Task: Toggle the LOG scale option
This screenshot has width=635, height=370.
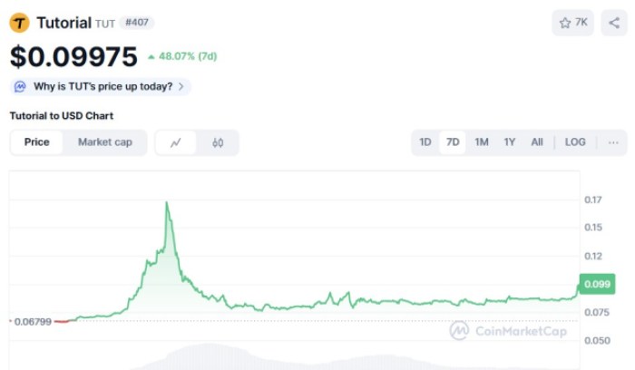Action: (x=575, y=142)
